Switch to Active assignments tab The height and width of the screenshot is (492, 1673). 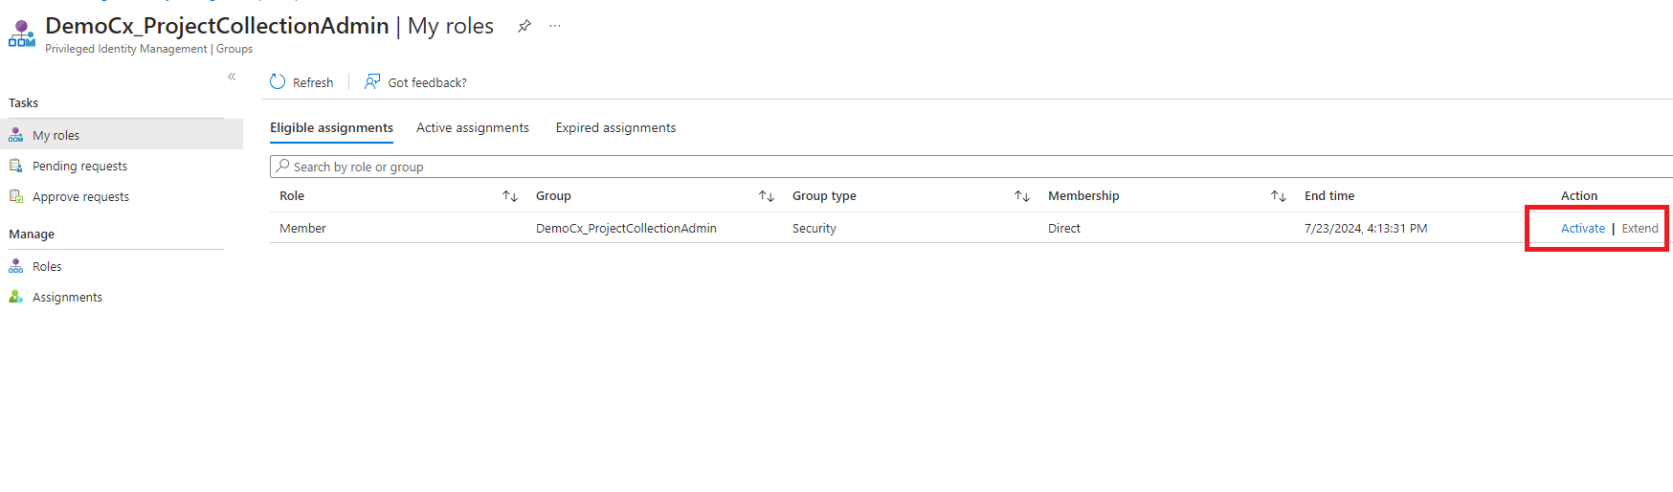tap(473, 128)
